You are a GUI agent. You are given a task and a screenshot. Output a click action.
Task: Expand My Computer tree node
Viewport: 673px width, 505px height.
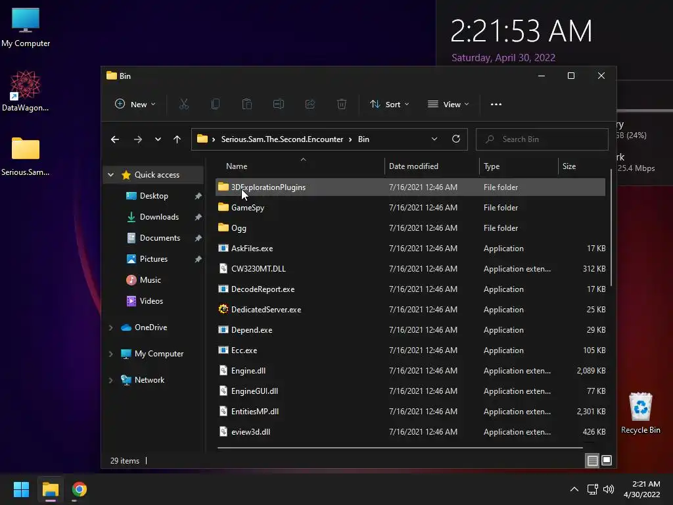pyautogui.click(x=110, y=354)
